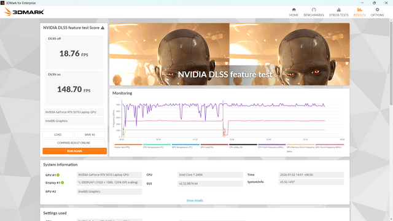Click the GPU #2 Intel(R) Graphics field
The image size is (393, 221).
click(x=109, y=192)
